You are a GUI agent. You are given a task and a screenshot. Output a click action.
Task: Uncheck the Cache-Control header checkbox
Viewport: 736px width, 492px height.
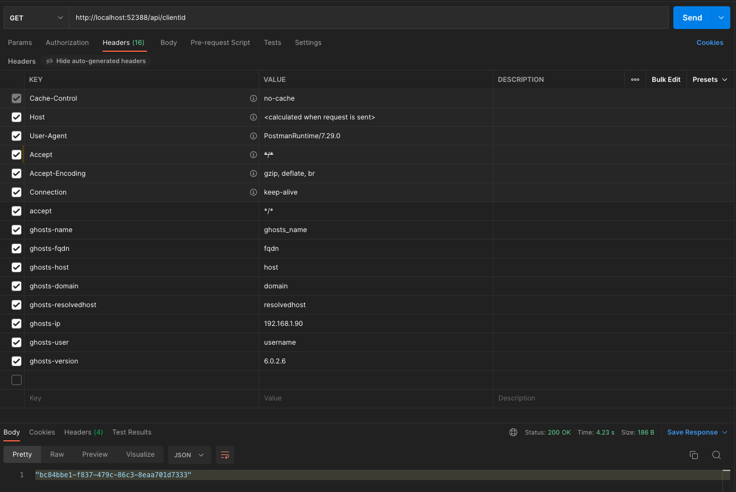16,98
